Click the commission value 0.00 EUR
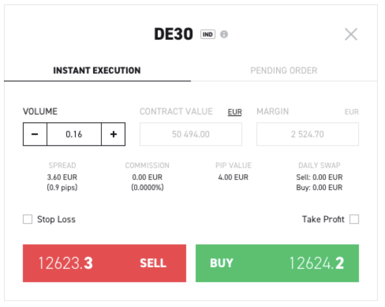Screen dimensions: 385x307 click(x=147, y=178)
